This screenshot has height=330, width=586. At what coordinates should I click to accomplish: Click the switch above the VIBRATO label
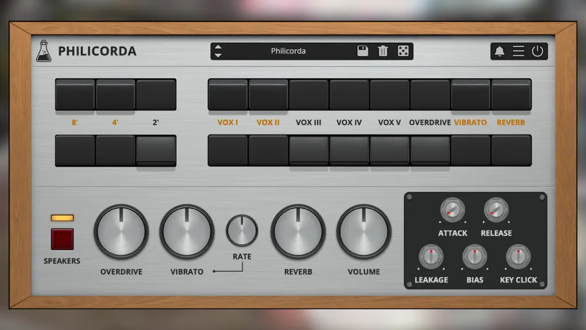pyautogui.click(x=470, y=95)
